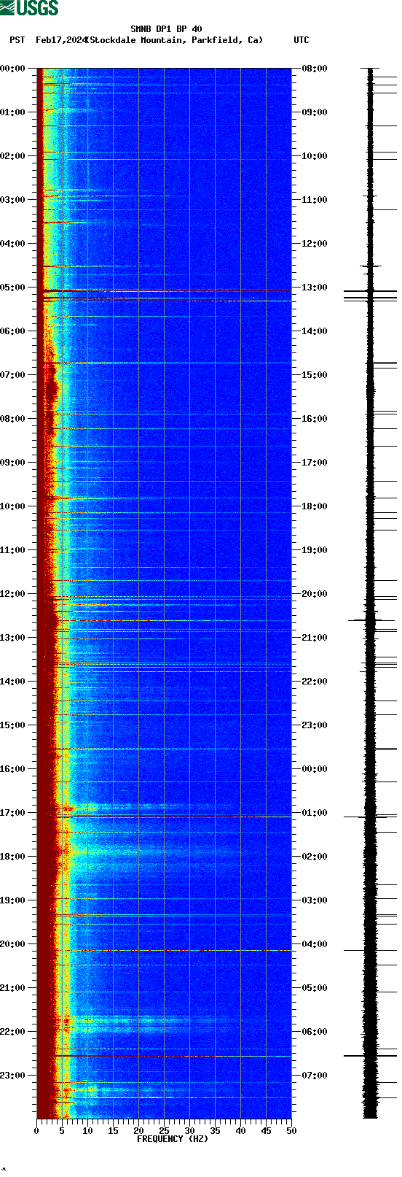Screen dimensions: 402x1177
Task: Click the '0' frequency tick label
Action: click(36, 1131)
